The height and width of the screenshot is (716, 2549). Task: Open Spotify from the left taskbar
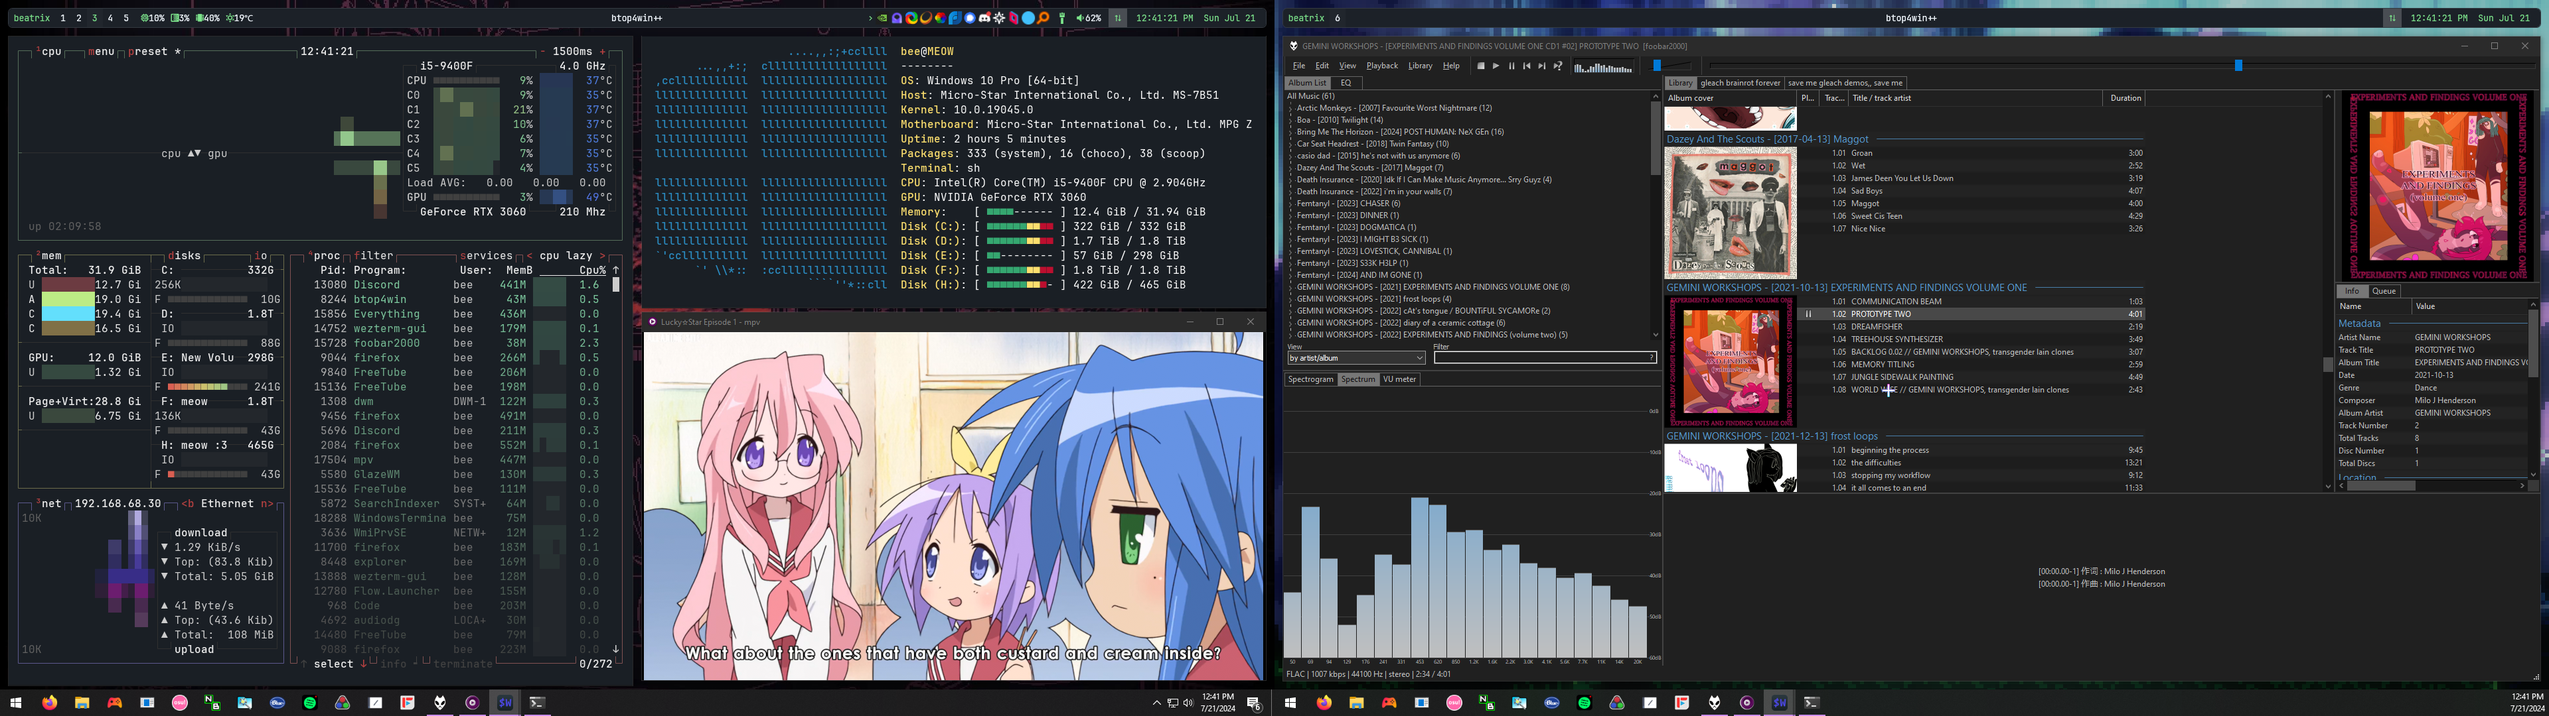pos(310,702)
